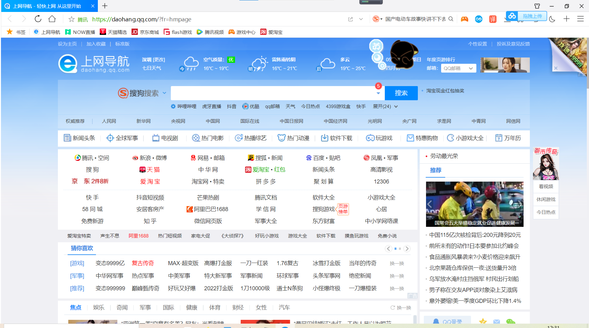
Task: Open 今日热点 in right sidebar
Action: (546, 212)
